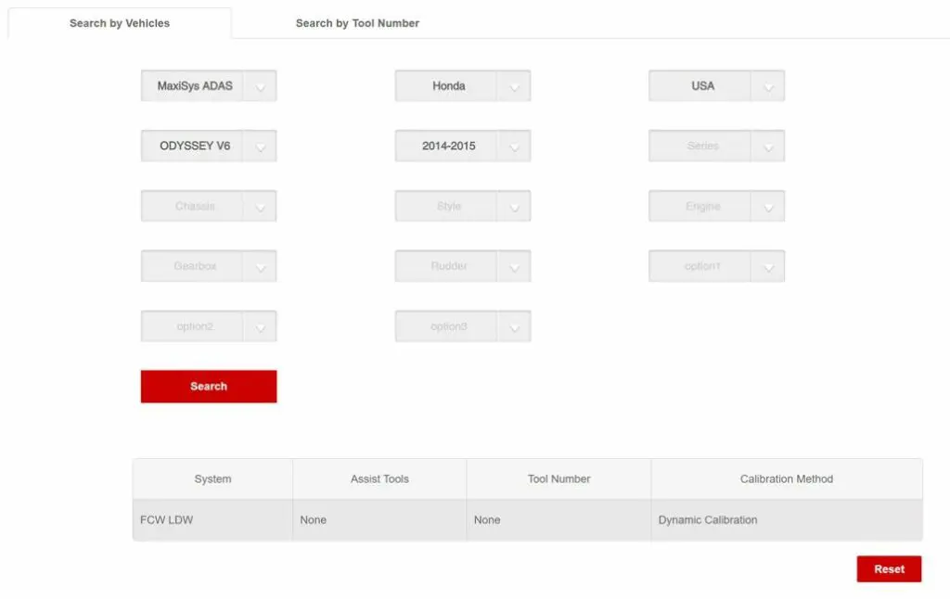Select the Search by Vehicles tab
This screenshot has width=950, height=599.
click(x=120, y=23)
